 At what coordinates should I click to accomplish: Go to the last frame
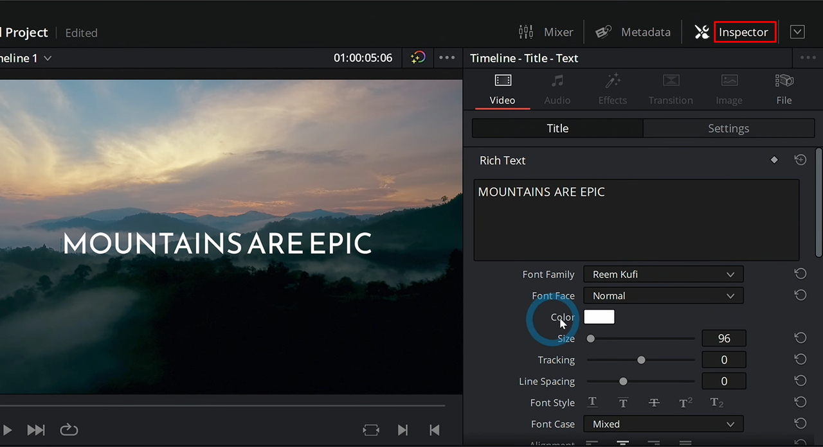pyautogui.click(x=402, y=430)
